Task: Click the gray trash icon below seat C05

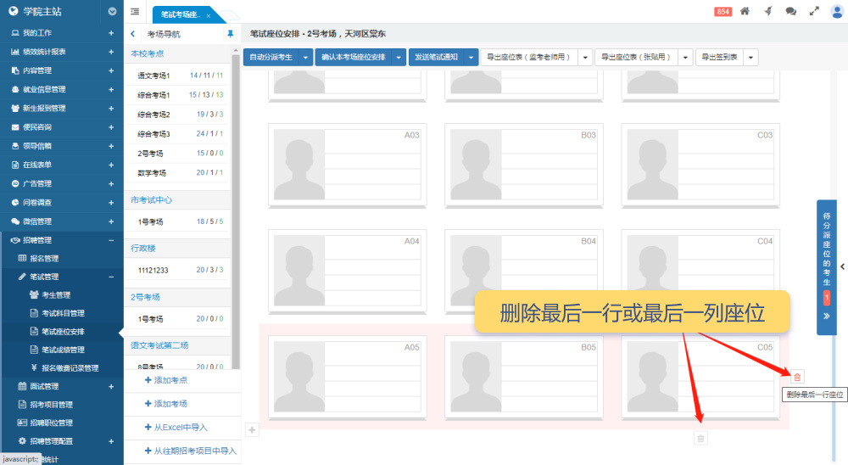Action: point(700,438)
